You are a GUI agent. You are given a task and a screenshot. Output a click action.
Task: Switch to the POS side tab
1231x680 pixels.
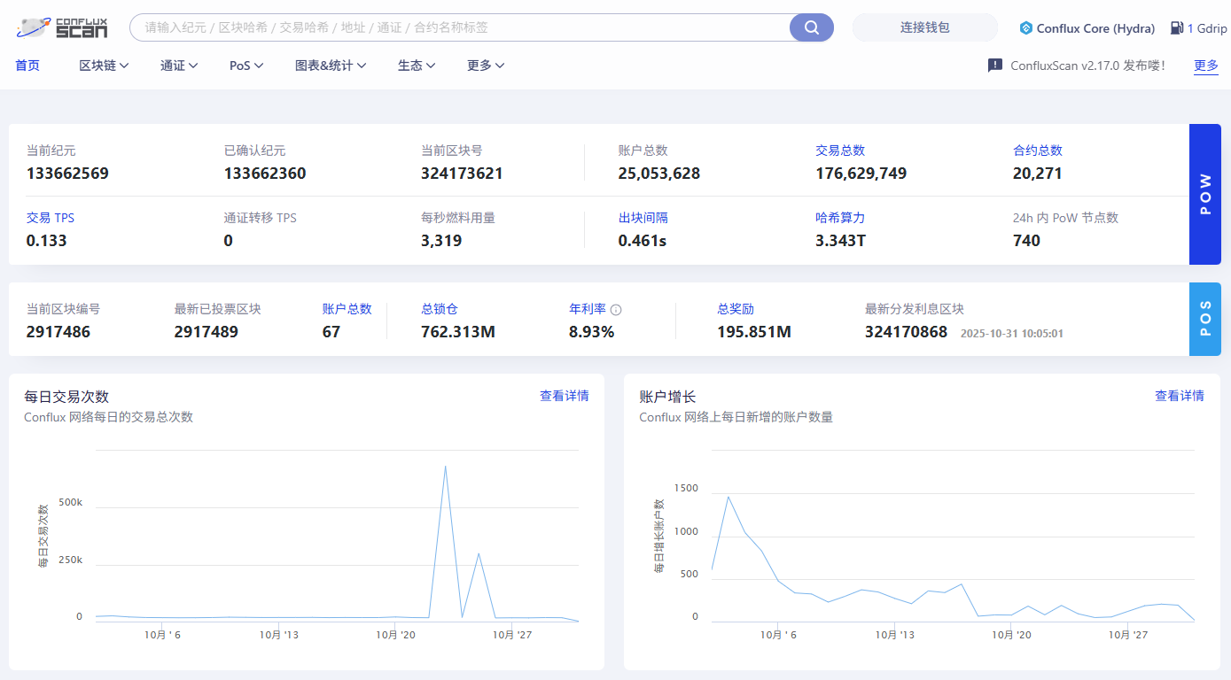pos(1204,319)
